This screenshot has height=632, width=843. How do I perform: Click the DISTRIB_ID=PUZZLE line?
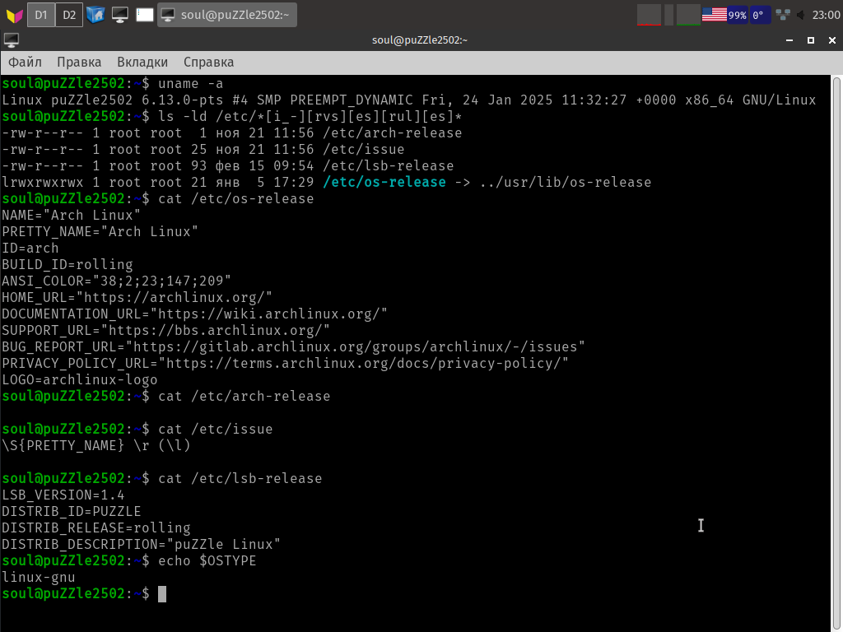(x=72, y=512)
